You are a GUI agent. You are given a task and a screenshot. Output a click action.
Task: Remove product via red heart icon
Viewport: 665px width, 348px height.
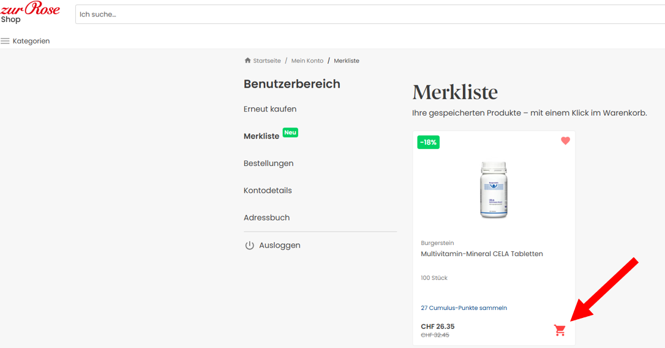pos(565,140)
